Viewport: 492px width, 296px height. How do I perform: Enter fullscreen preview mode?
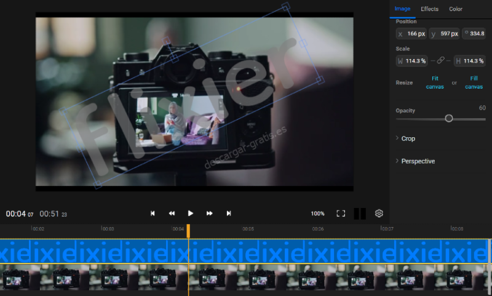pos(341,214)
